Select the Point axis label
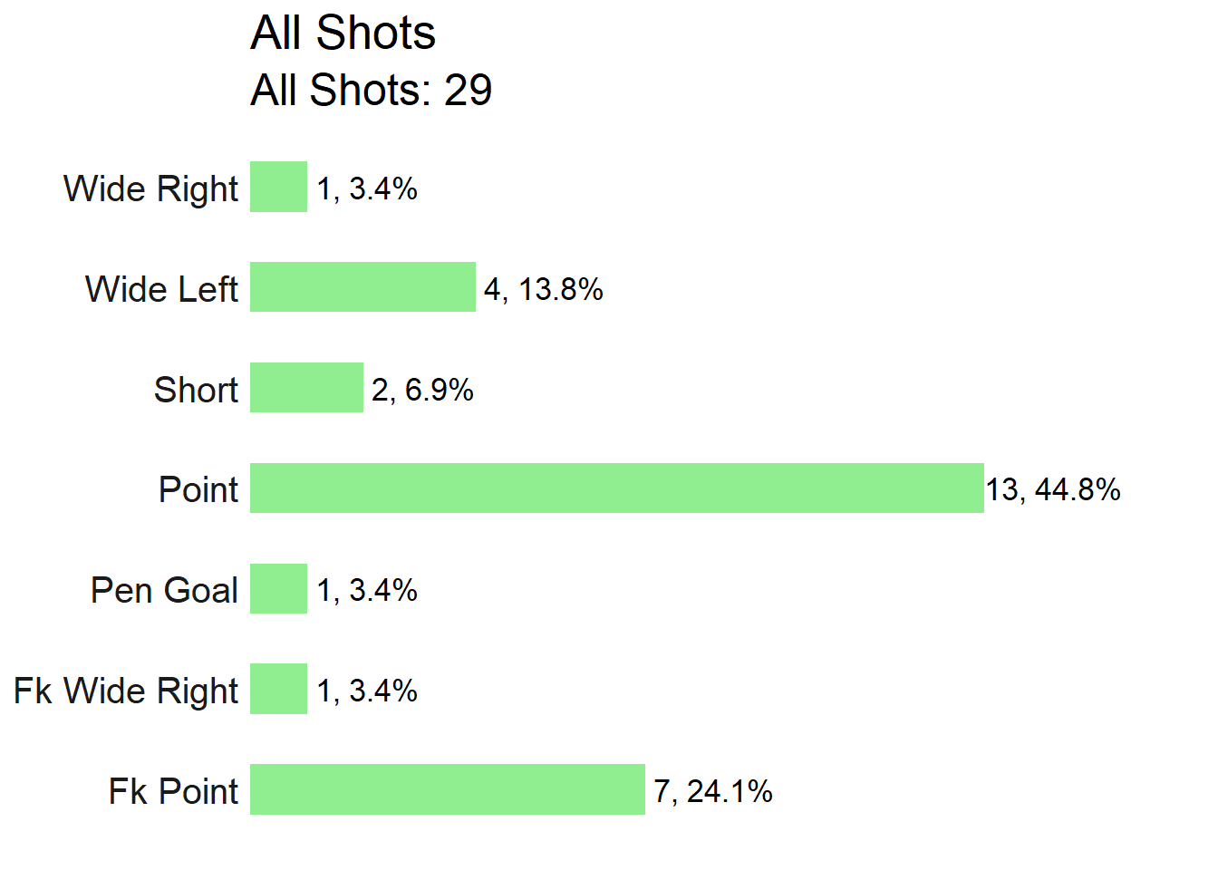The height and width of the screenshot is (870, 1218). point(198,489)
